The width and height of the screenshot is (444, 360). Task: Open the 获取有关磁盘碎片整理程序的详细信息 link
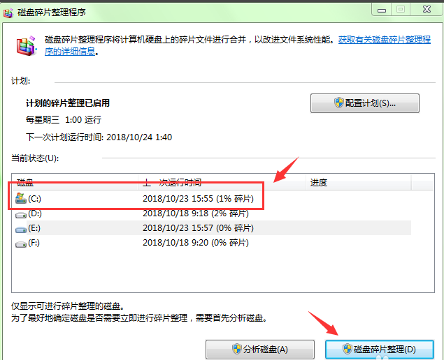[x=385, y=40]
